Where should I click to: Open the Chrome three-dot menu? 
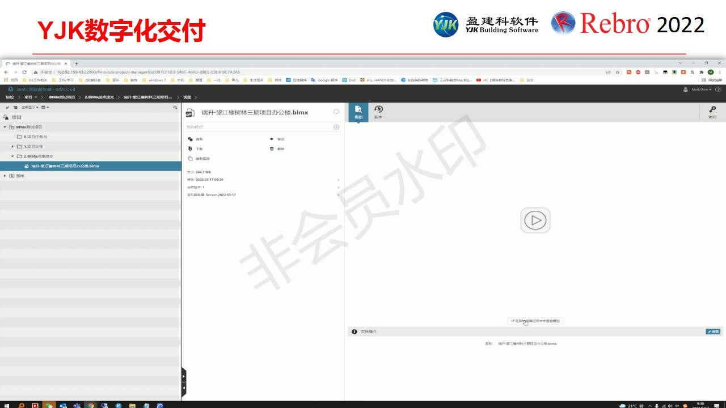pos(720,72)
